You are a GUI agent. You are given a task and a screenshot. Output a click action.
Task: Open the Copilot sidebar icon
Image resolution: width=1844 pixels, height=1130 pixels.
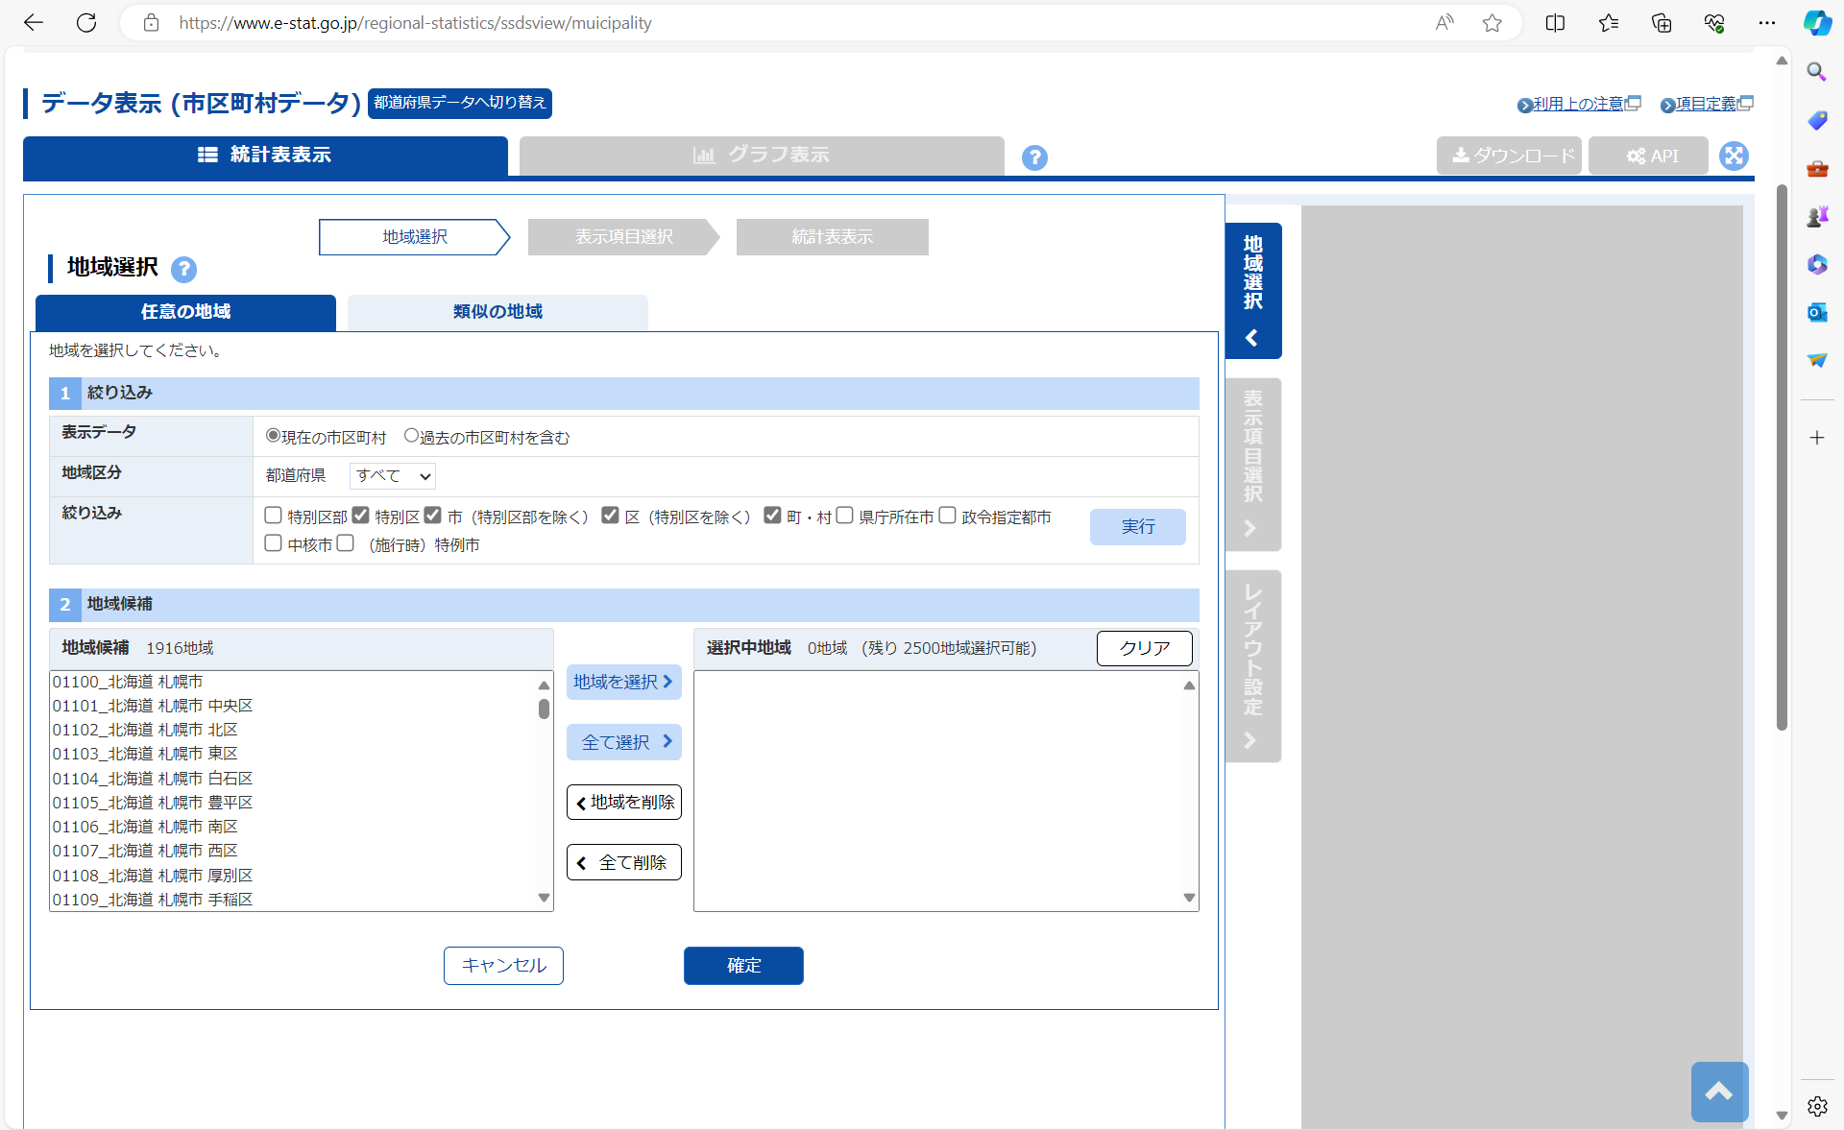pyautogui.click(x=1816, y=23)
